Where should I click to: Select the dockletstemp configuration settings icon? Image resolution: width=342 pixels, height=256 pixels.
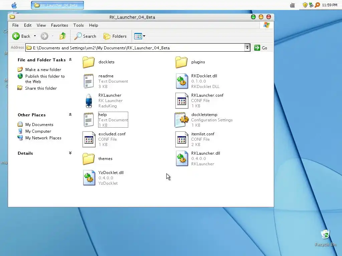[x=181, y=120]
